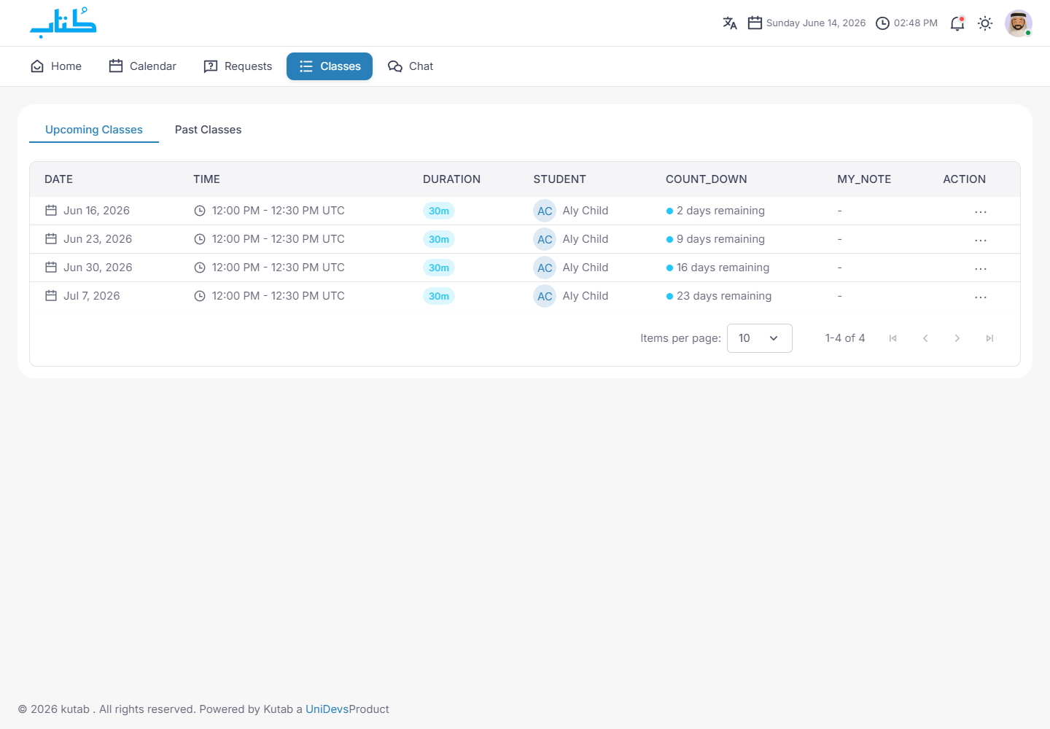Click the TIME column header
Image resolution: width=1050 pixels, height=729 pixels.
pos(207,179)
